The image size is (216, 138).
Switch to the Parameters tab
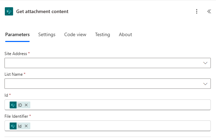click(17, 35)
